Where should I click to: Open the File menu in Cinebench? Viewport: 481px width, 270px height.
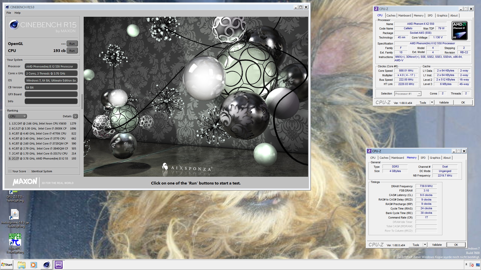(9, 13)
